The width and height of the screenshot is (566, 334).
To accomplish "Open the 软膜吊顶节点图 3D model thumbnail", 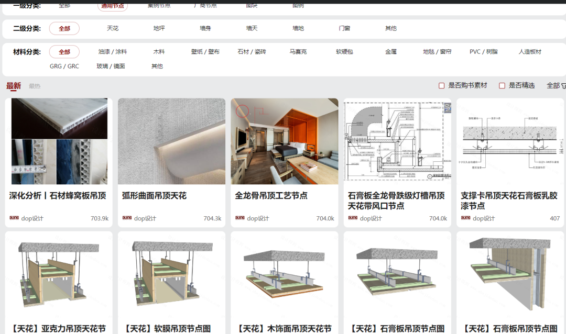I will click(x=171, y=276).
